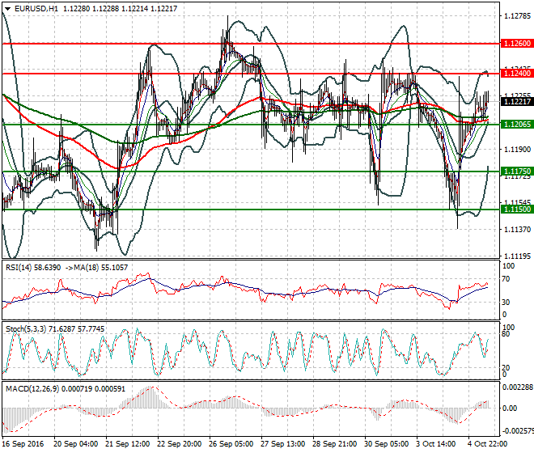Click the Stochastic scale value 20
The width and height of the screenshot is (534, 453).
click(506, 367)
